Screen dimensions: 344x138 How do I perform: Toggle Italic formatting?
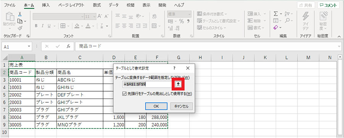tap(42, 26)
